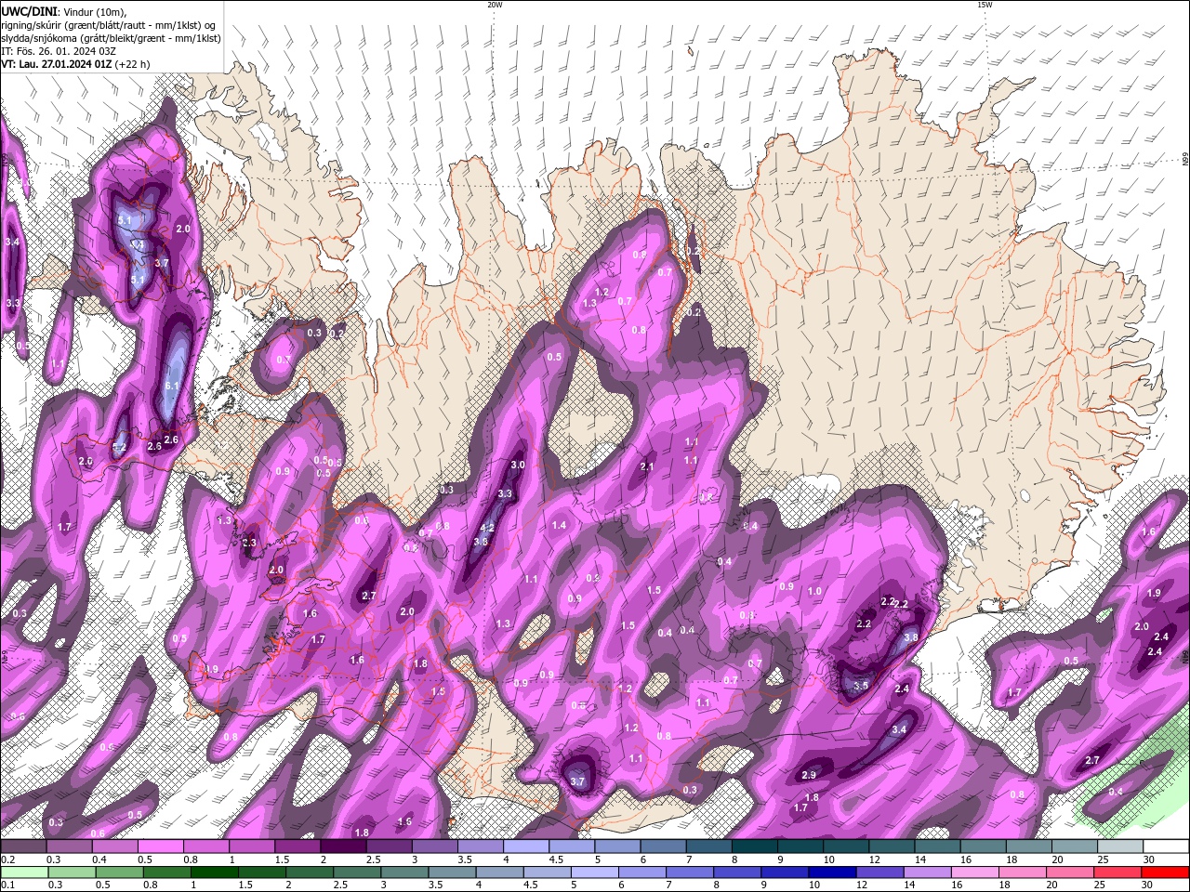Click the '1.4' precipitation value on the map
Screen dimensions: 1190x892
click(x=559, y=525)
